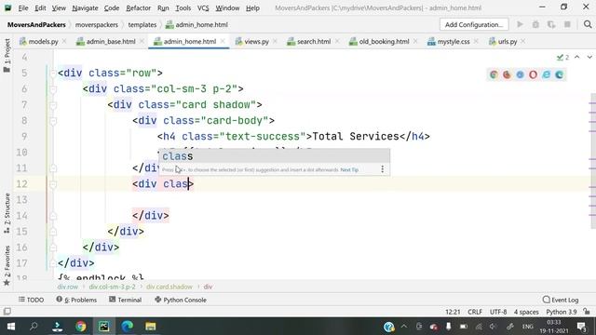Click the Debug bug icon in toolbar
This screenshot has height=335, width=596.
pyautogui.click(x=535, y=24)
